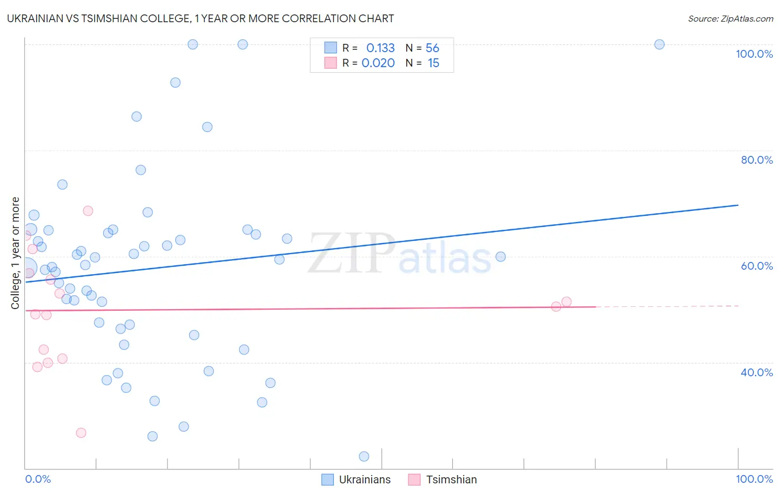The height and width of the screenshot is (495, 780).
Task: Click the lowest blue data point near the x-axis
Action: pyautogui.click(x=364, y=456)
